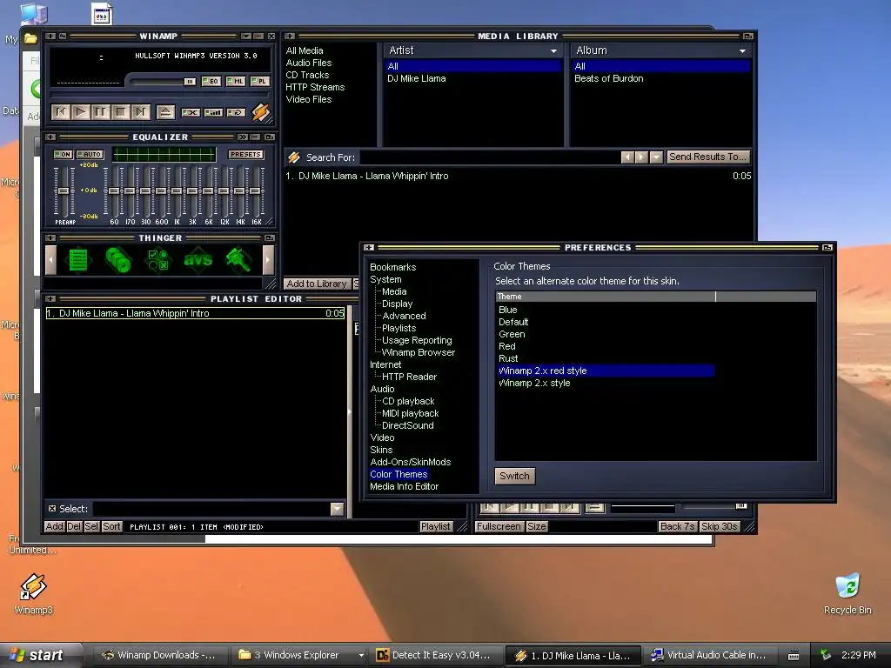Open Media Library system menu icon
This screenshot has height=668, width=891.
tap(290, 36)
